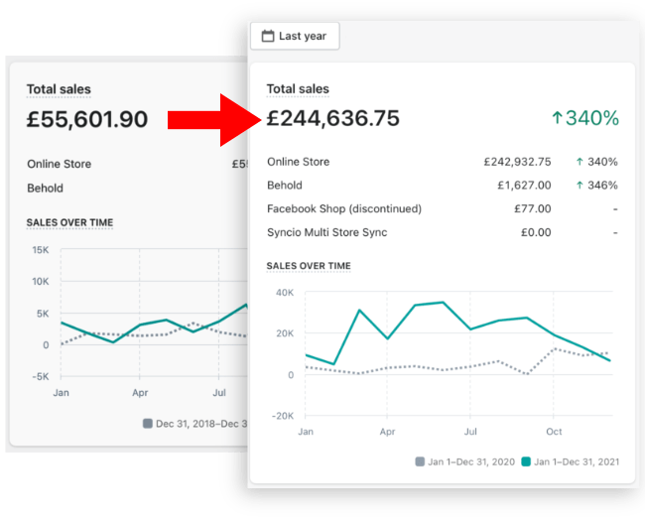The width and height of the screenshot is (645, 523).
Task: Click the £77.00 Facebook Shop value
Action: [532, 208]
